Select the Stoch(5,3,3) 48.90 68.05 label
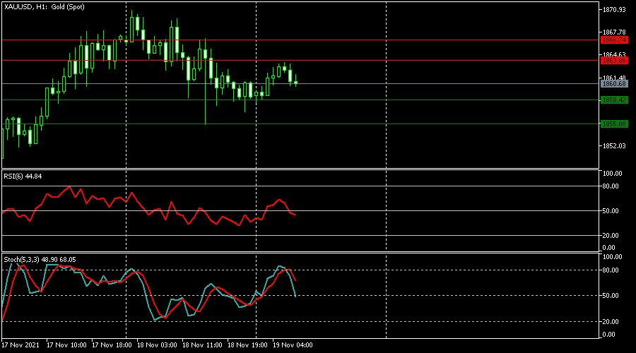The width and height of the screenshot is (636, 353). click(x=40, y=260)
